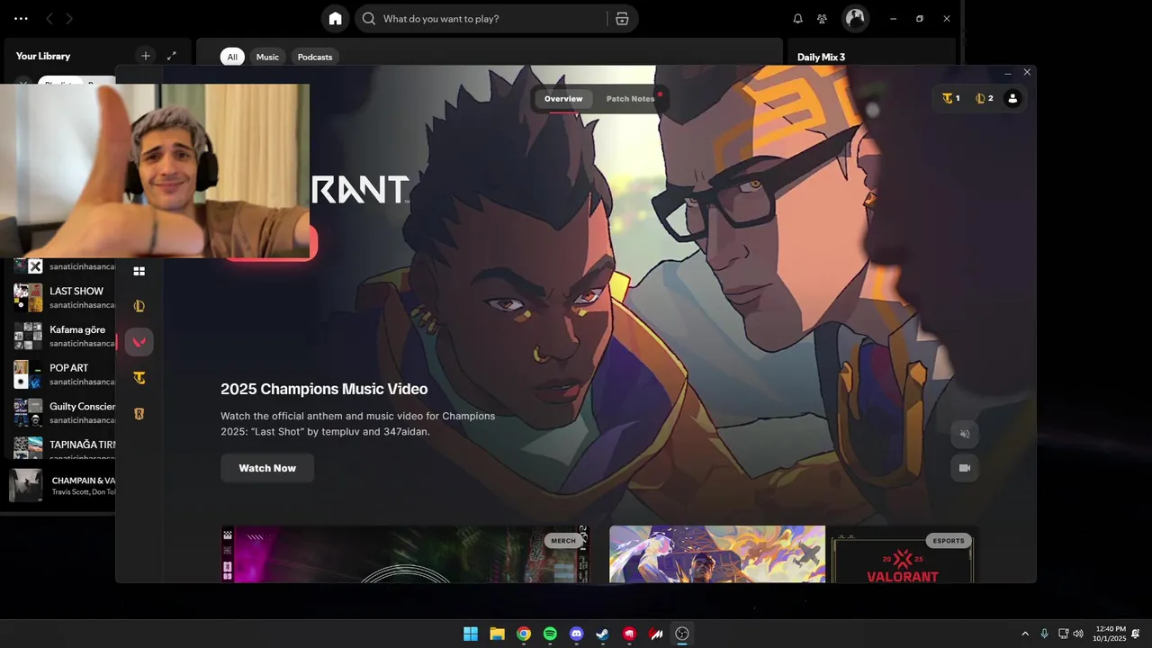Open Windows Start menu
Viewport: 1152px width, 648px height.
pos(471,634)
